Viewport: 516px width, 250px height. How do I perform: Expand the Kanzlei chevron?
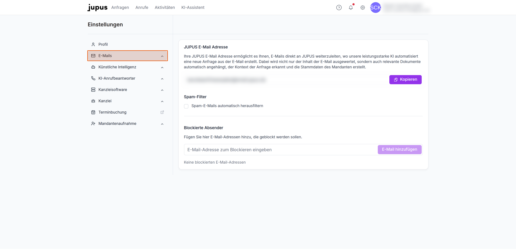click(x=162, y=101)
